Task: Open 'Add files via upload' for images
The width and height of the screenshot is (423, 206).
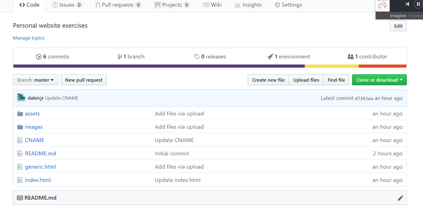Action: click(179, 127)
